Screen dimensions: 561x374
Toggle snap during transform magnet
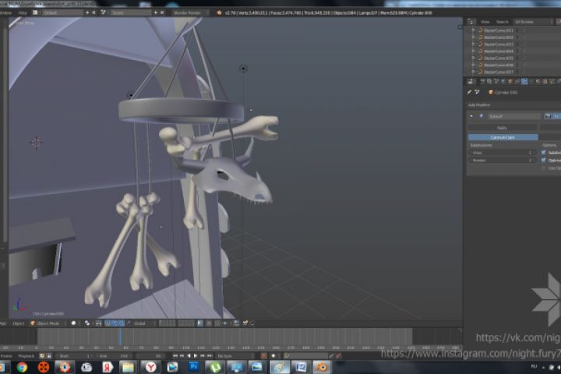(x=217, y=323)
